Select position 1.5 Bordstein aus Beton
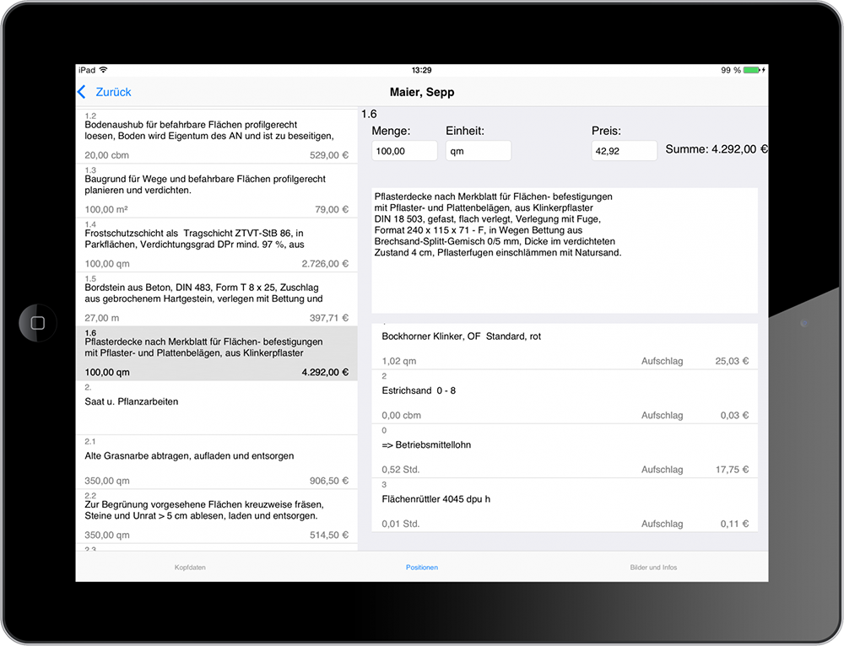This screenshot has width=844, height=646. pyautogui.click(x=216, y=299)
